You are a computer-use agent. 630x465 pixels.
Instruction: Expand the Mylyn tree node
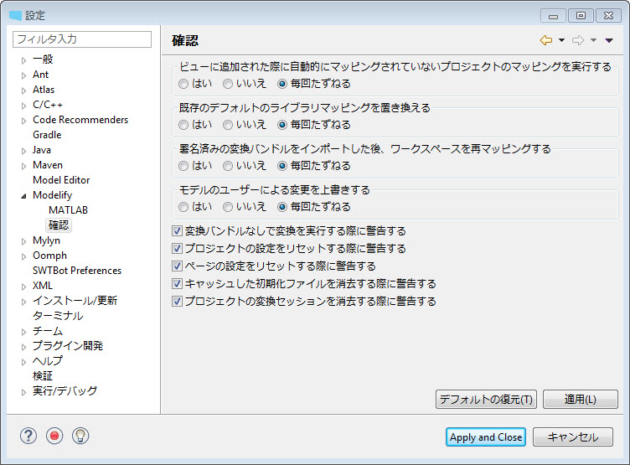(x=23, y=241)
